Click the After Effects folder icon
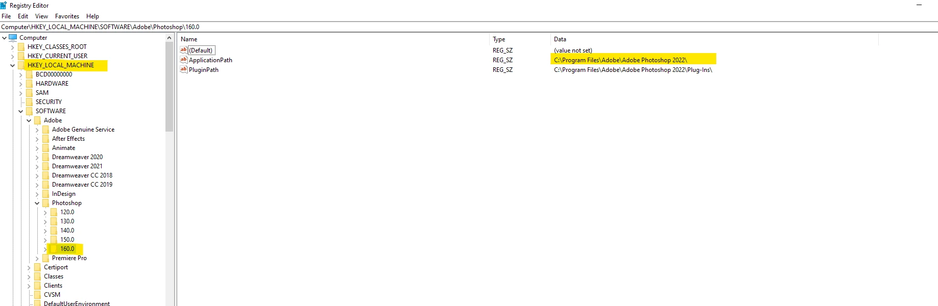938x306 pixels. pos(46,139)
